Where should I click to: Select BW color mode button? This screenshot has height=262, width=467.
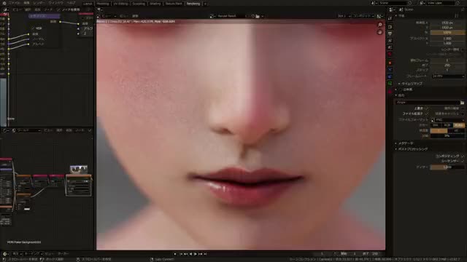(x=436, y=125)
